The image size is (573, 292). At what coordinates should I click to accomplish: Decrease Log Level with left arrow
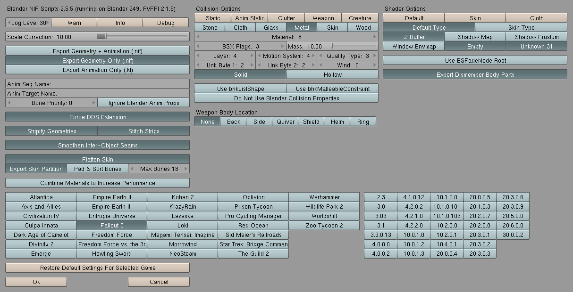(8, 23)
